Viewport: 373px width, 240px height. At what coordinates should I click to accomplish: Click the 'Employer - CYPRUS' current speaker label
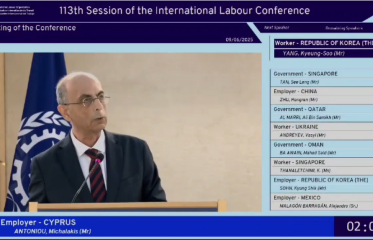(38, 222)
